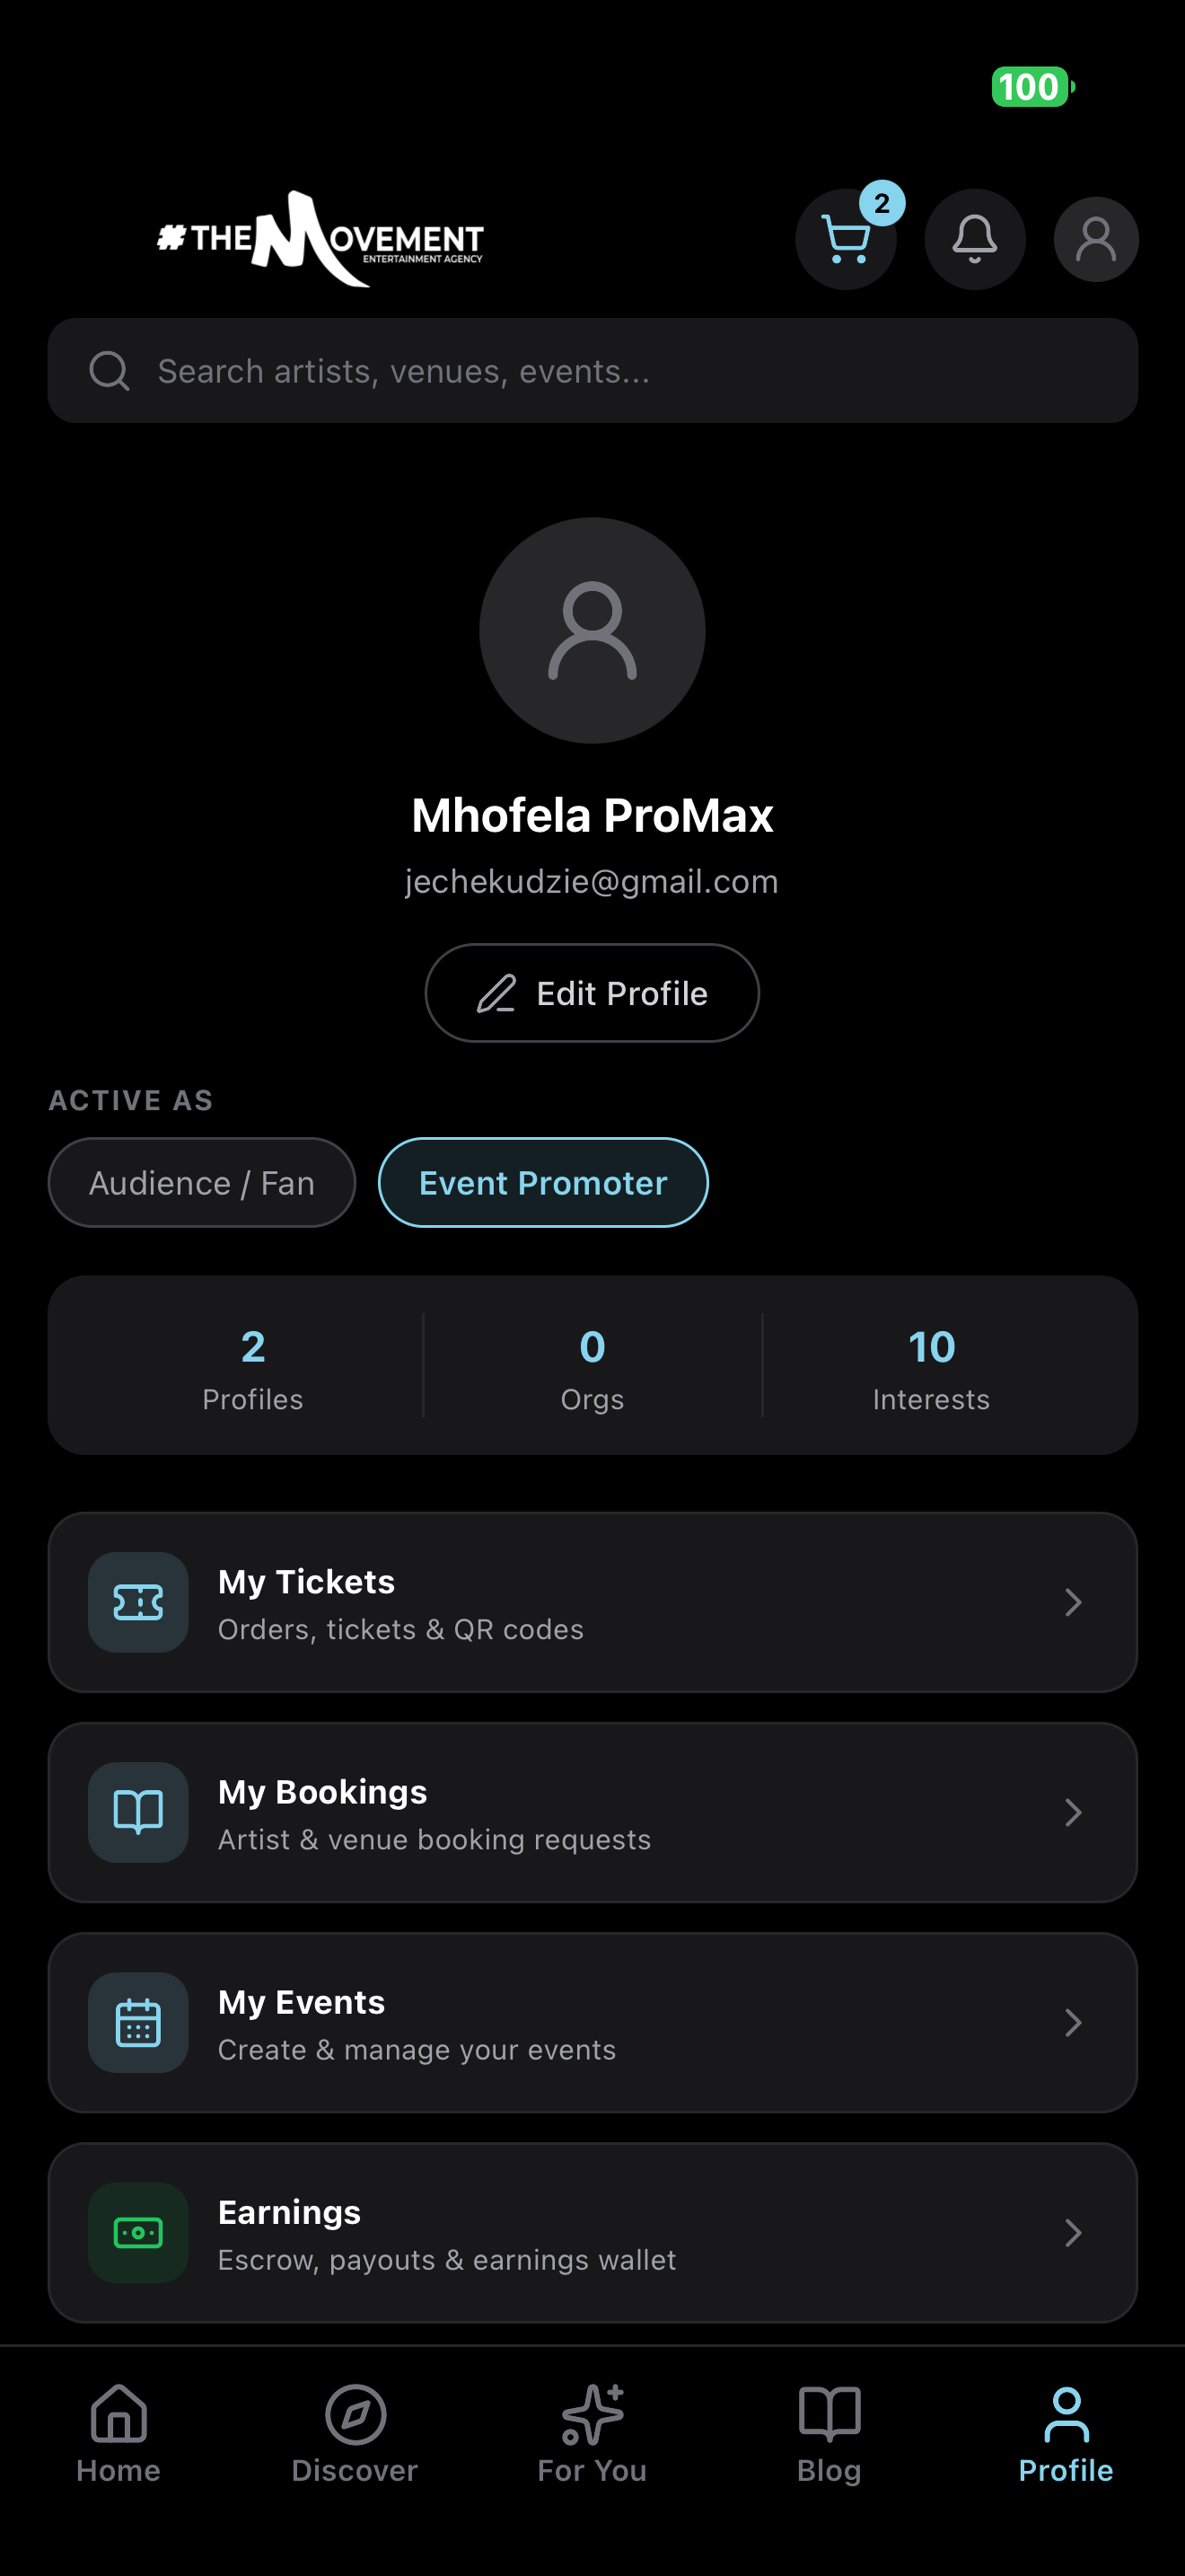Switch active role to Audience / Fan
This screenshot has width=1185, height=2576.
click(x=202, y=1183)
